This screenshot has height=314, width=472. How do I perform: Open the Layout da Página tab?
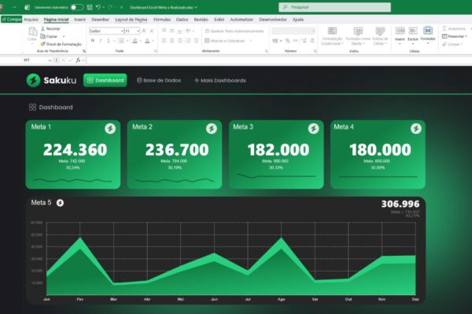(131, 20)
